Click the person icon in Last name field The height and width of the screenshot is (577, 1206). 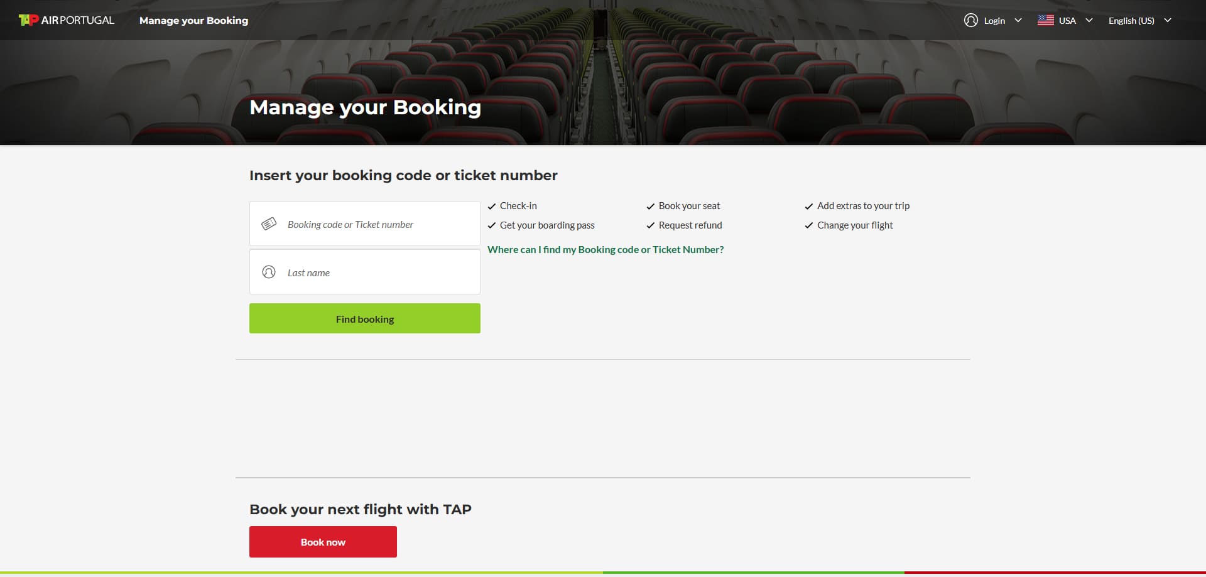click(x=269, y=272)
